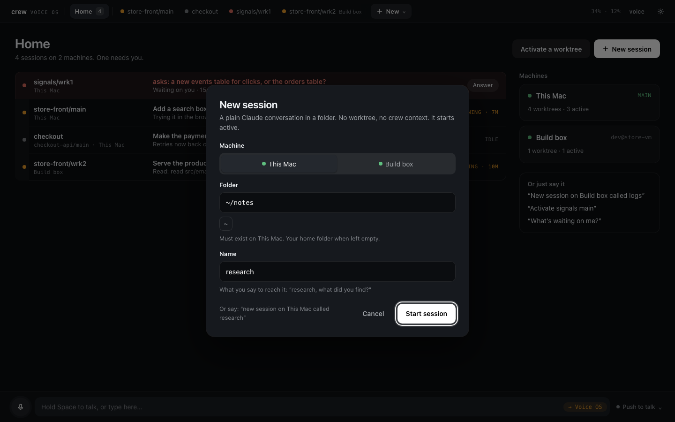
Task: Click the crew VOICE OS logo
Action: [35, 12]
